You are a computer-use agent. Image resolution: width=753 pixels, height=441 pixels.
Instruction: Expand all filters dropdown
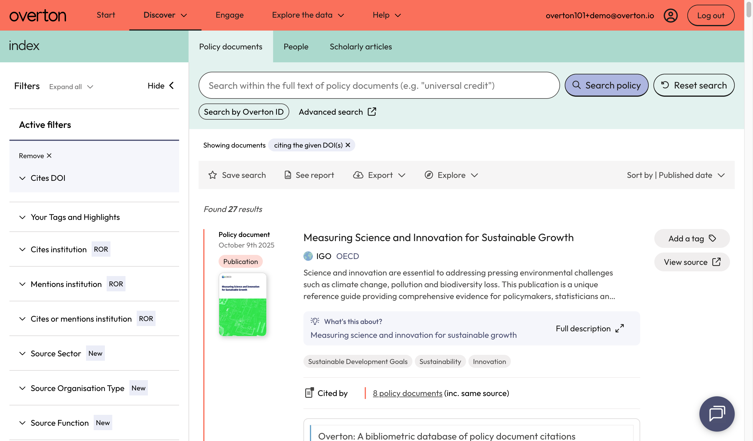71,87
